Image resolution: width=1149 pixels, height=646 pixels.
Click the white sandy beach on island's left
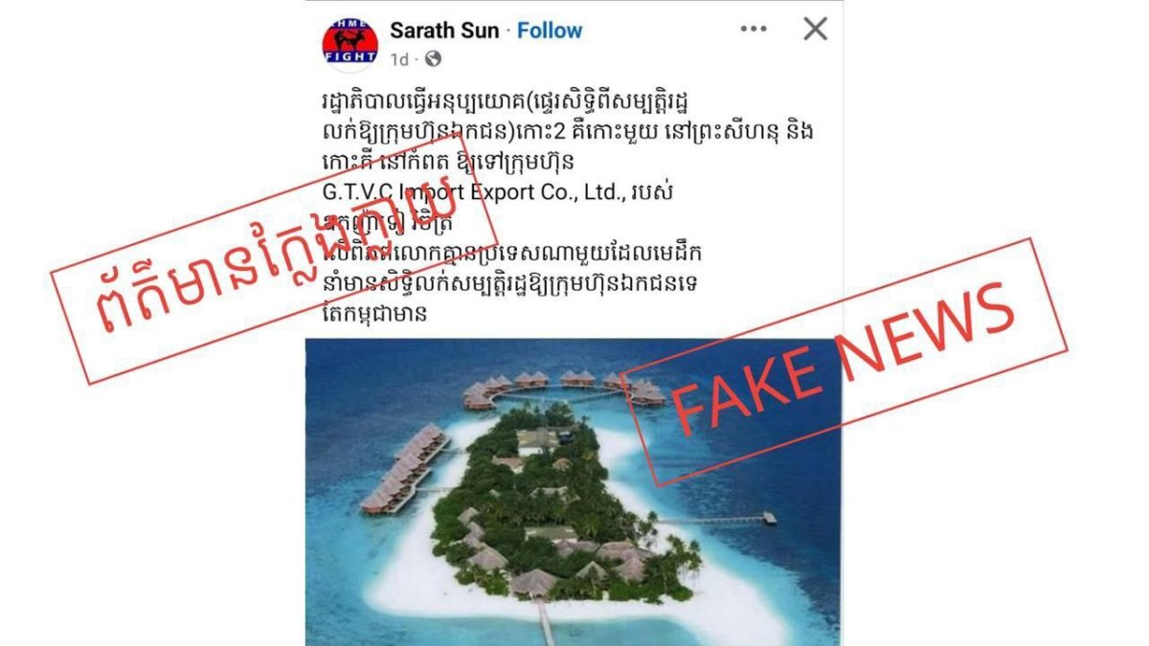(421, 565)
